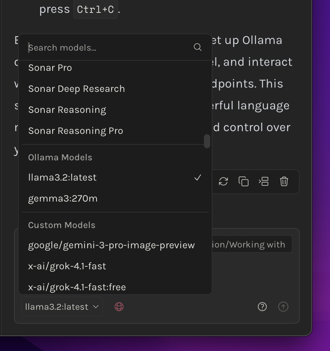Open the llama3.2:latest model selector dropdown
This screenshot has width=330, height=351.
(62, 307)
